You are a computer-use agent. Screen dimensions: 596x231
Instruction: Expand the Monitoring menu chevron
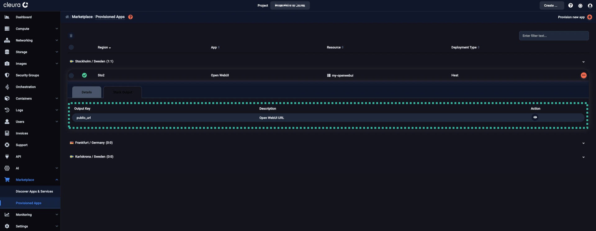point(57,215)
